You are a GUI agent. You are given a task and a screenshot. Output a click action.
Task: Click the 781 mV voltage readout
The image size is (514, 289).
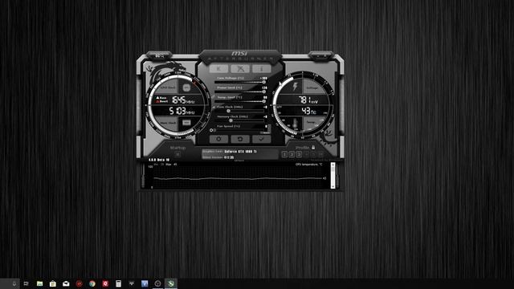(308, 100)
